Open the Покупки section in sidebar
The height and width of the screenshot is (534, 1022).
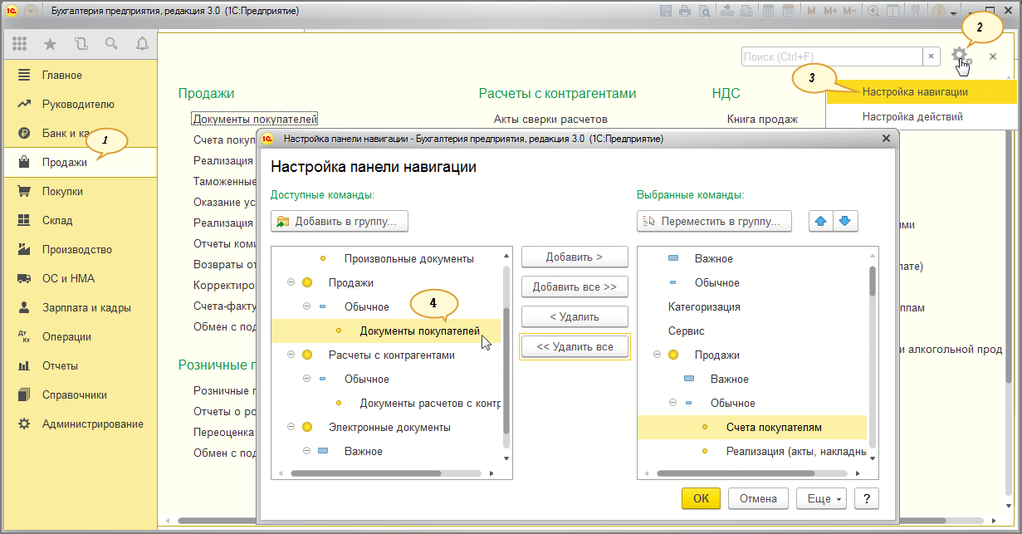click(62, 191)
